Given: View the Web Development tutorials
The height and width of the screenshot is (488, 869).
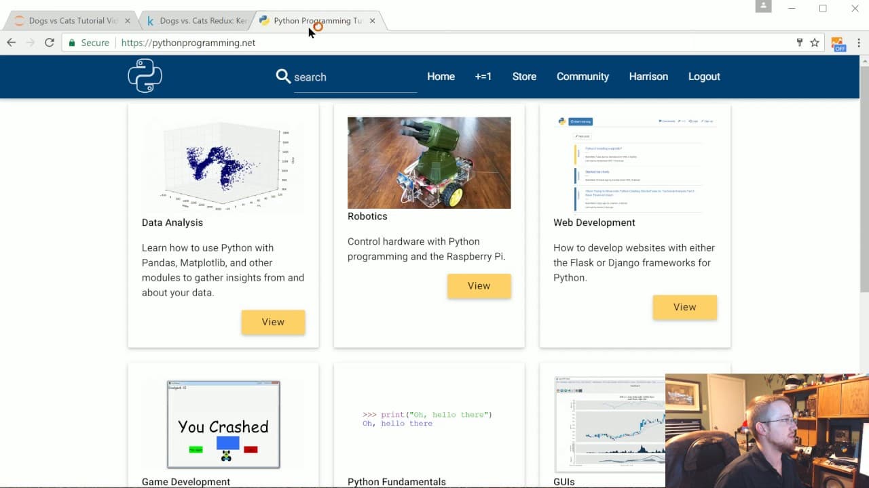Looking at the screenshot, I should 684,307.
